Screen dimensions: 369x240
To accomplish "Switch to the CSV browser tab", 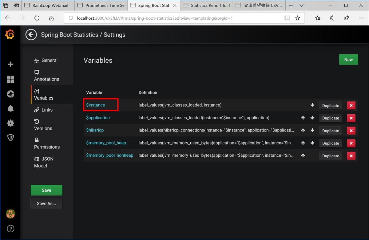I will tap(259, 6).
